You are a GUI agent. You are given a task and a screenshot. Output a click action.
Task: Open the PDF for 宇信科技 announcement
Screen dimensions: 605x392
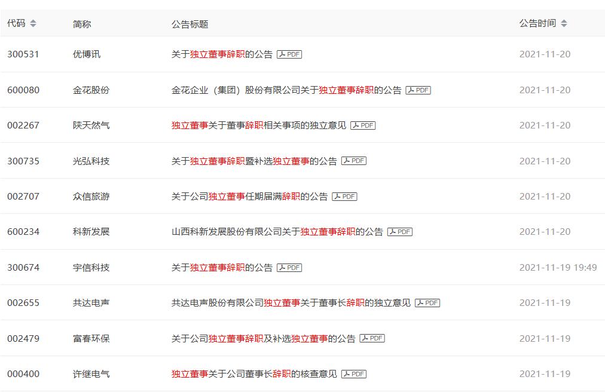click(291, 267)
